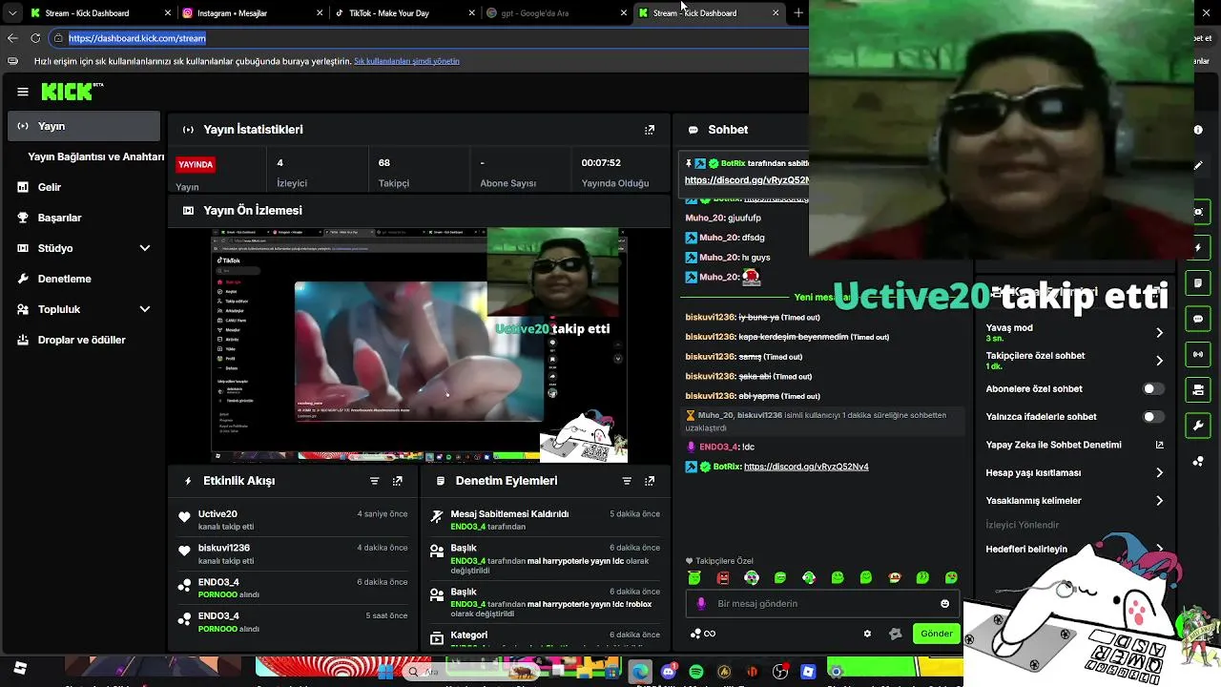Toggle the chat bubble icon in right sidebar
This screenshot has height=687, width=1221.
1198,319
